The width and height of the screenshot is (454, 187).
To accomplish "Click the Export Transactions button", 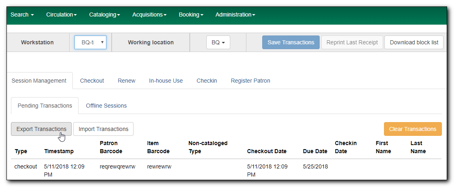I will 41,129.
